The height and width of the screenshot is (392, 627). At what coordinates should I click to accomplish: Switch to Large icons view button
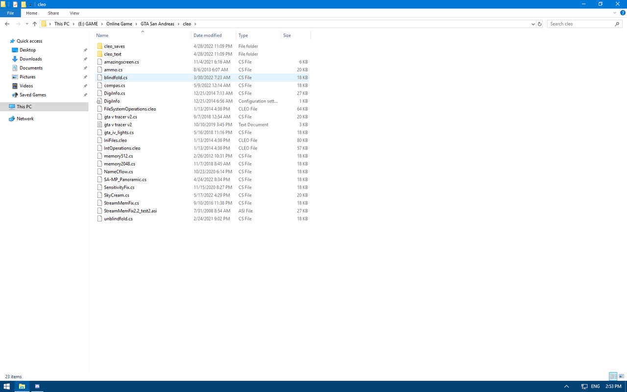(621, 376)
